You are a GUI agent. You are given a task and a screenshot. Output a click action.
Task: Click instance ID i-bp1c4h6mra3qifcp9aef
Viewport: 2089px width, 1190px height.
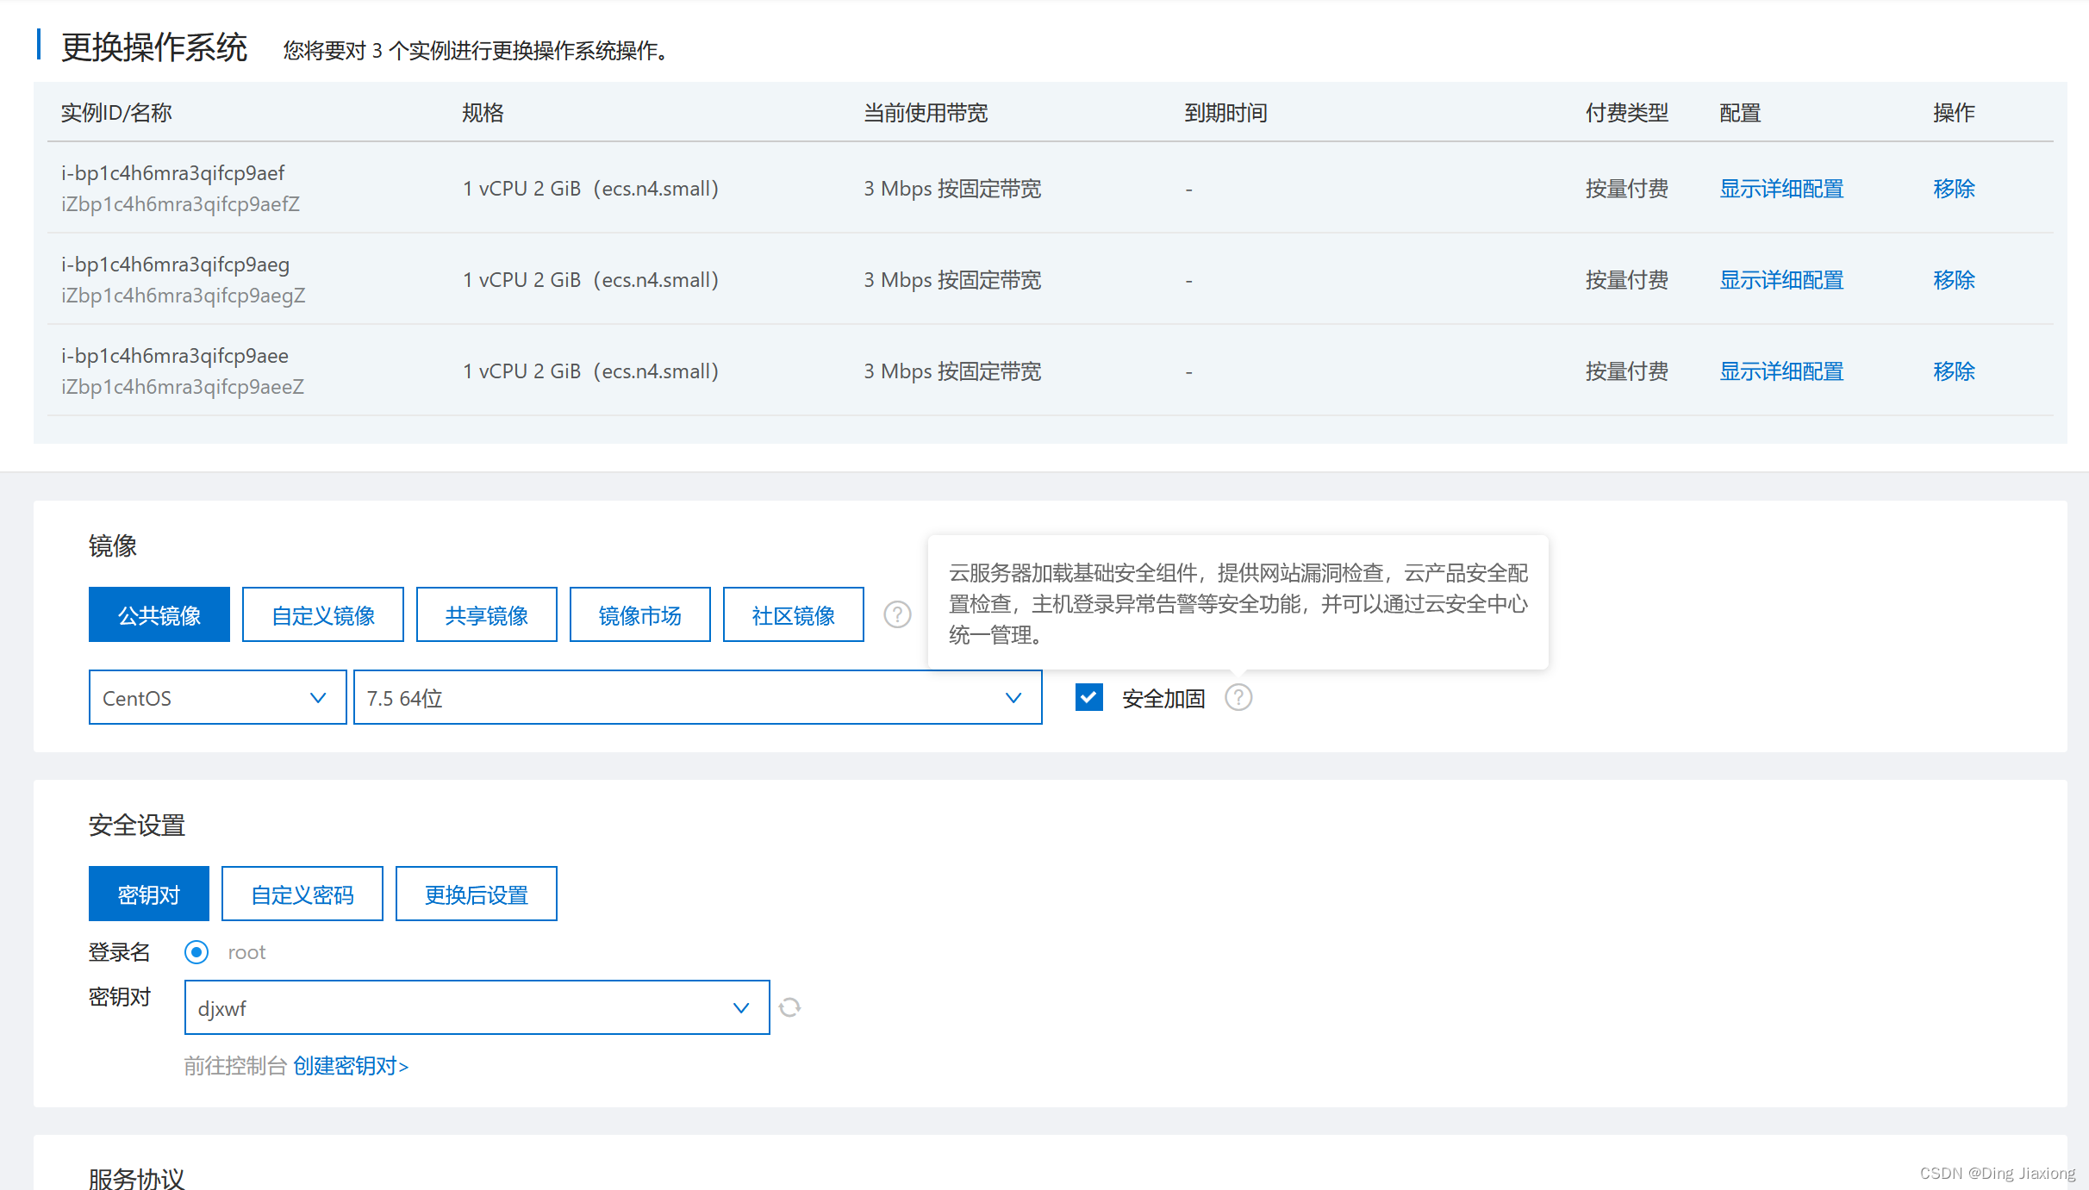click(x=172, y=173)
